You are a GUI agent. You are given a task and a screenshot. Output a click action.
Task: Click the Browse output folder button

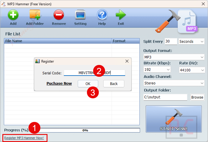point(197,97)
